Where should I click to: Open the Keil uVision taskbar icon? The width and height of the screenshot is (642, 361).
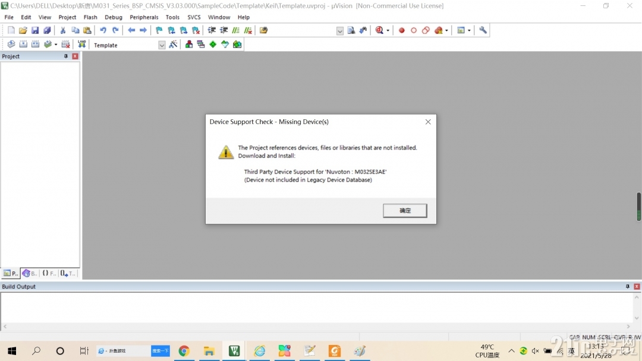click(234, 351)
